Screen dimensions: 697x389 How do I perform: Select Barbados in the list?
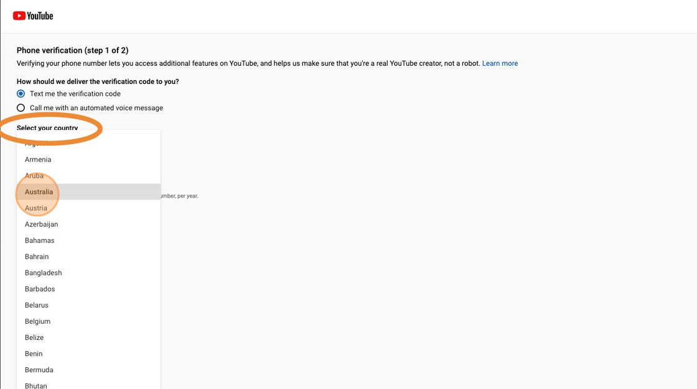click(x=88, y=289)
